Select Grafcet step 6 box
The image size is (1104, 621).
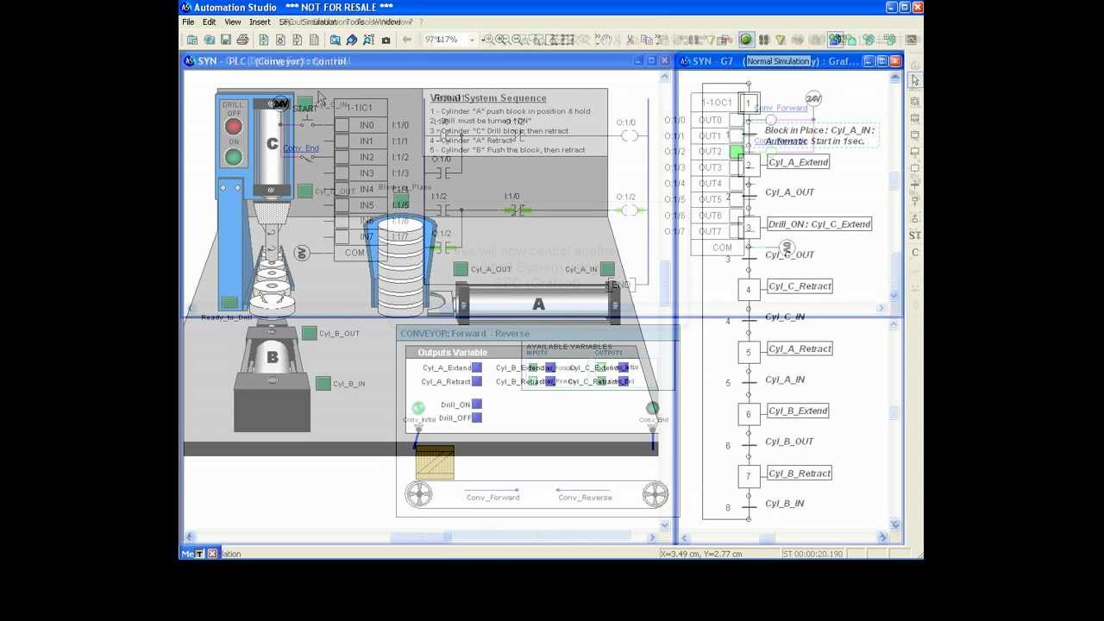748,414
